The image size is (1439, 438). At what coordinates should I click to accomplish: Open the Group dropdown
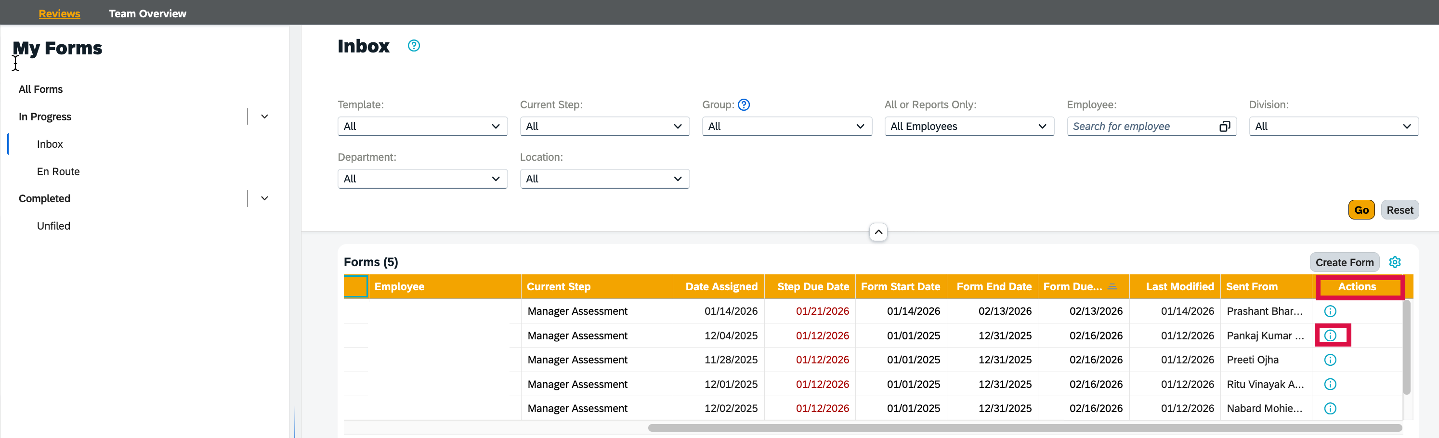(786, 126)
